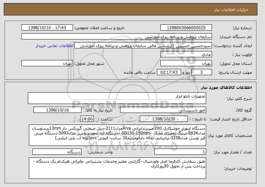
Task: Click the شماره نیاز label
Action: point(242,28)
